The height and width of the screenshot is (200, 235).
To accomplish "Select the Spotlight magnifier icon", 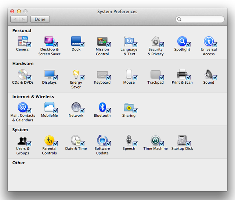I will [182, 41].
